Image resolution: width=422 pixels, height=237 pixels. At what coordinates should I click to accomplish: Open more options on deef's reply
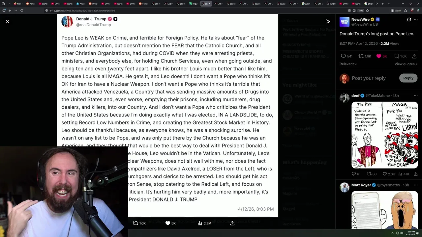[x=416, y=96]
